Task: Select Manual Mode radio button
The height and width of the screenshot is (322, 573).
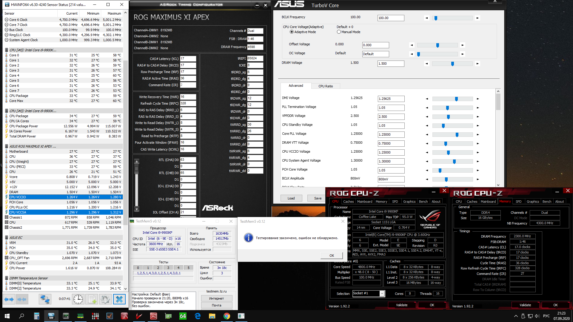Action: [339, 32]
